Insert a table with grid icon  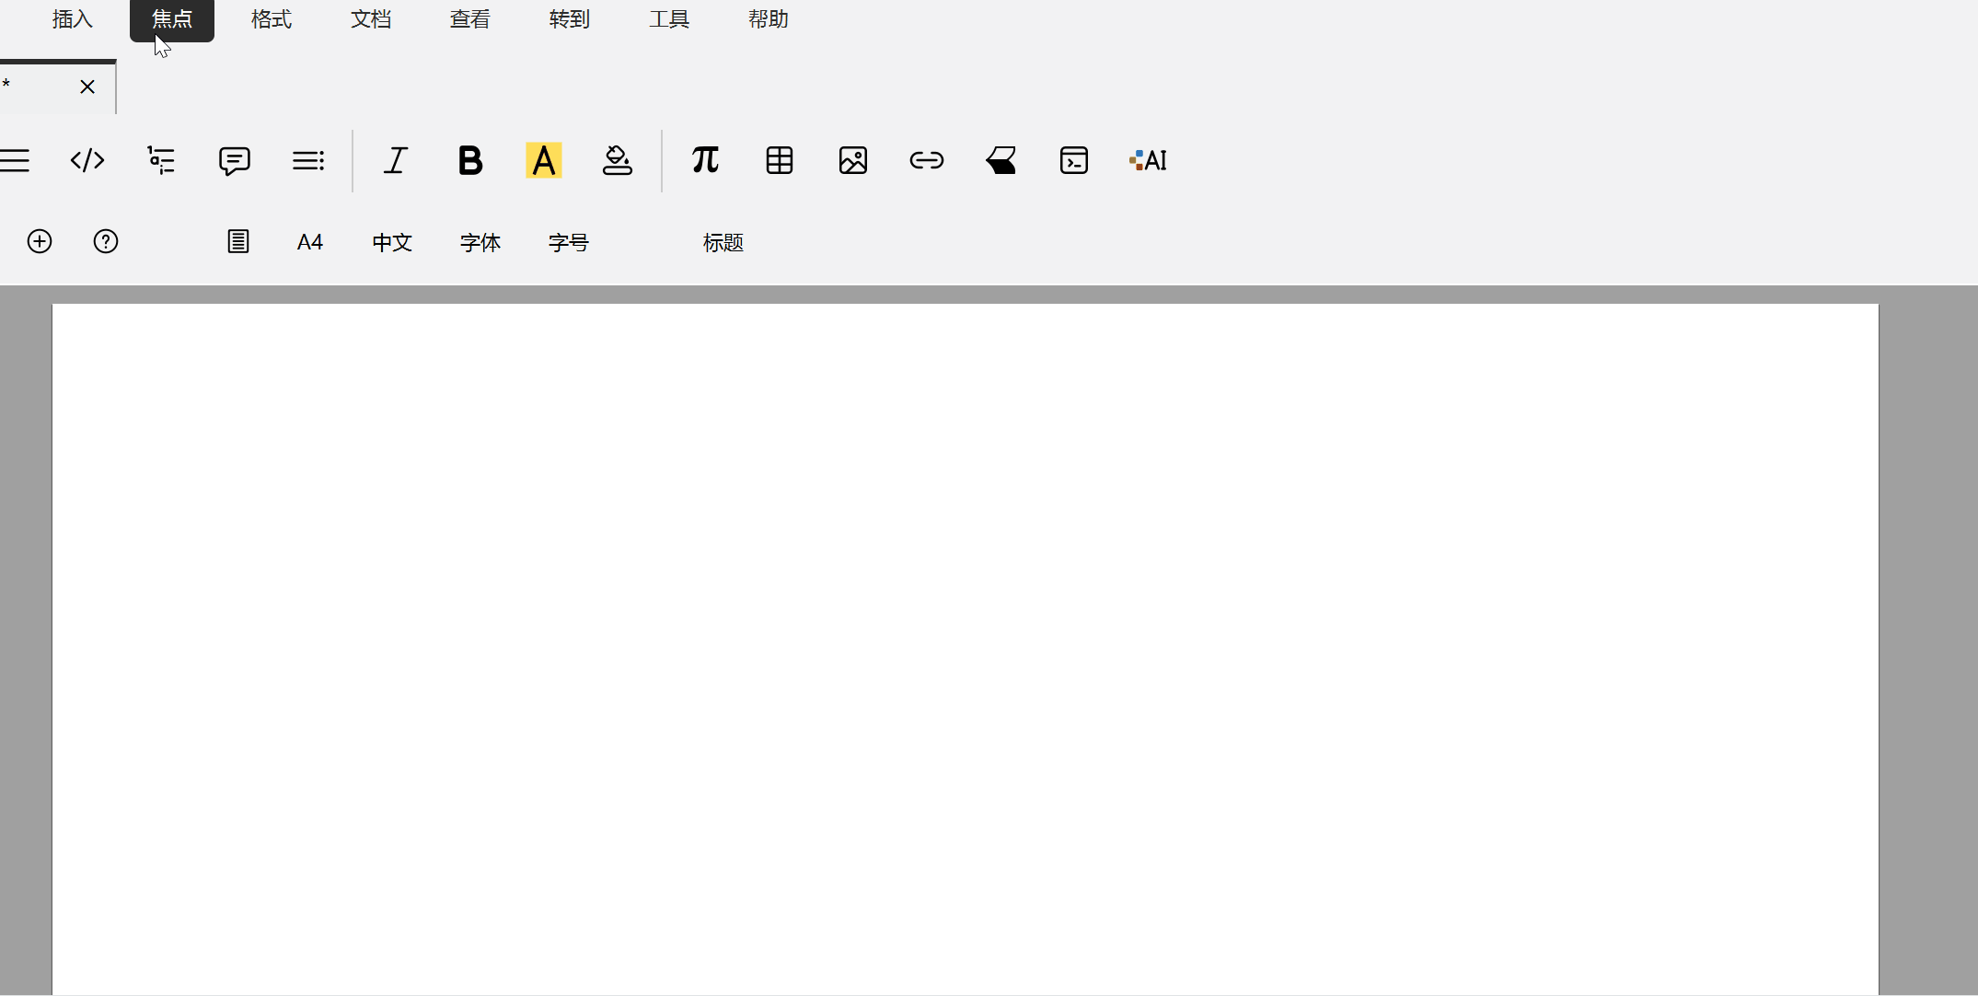[x=780, y=160]
